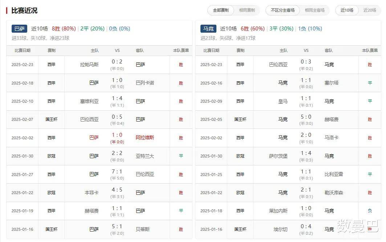Image resolution: width=386 pixels, height=242 pixels.
Task: Click 2025-01-27 date in Barça table
Action: [22, 175]
